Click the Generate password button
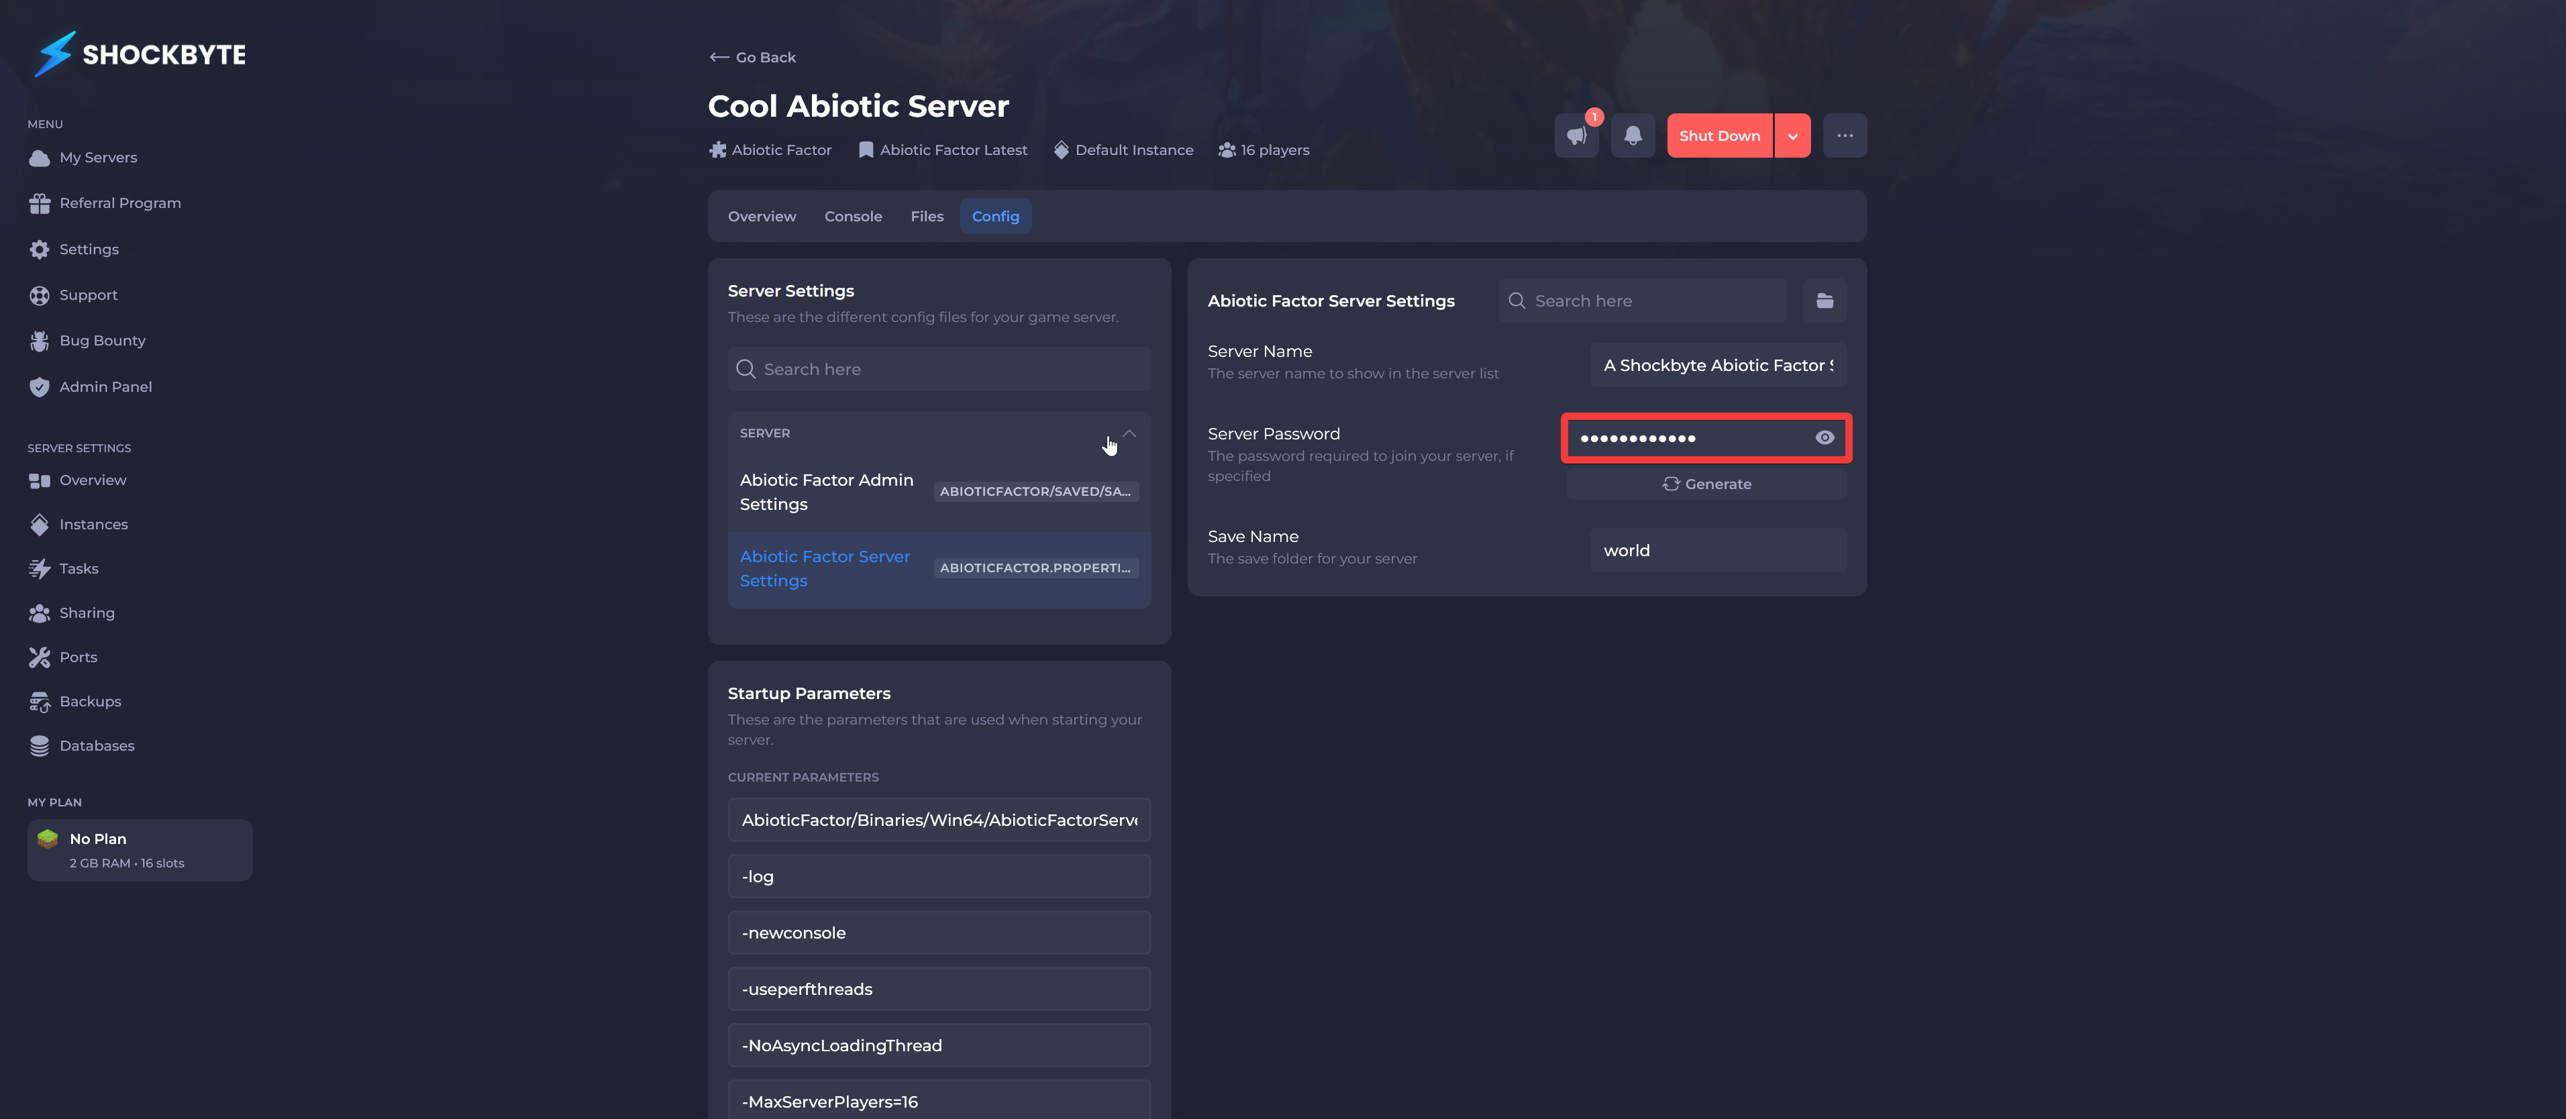This screenshot has height=1119, width=2566. click(x=1706, y=484)
